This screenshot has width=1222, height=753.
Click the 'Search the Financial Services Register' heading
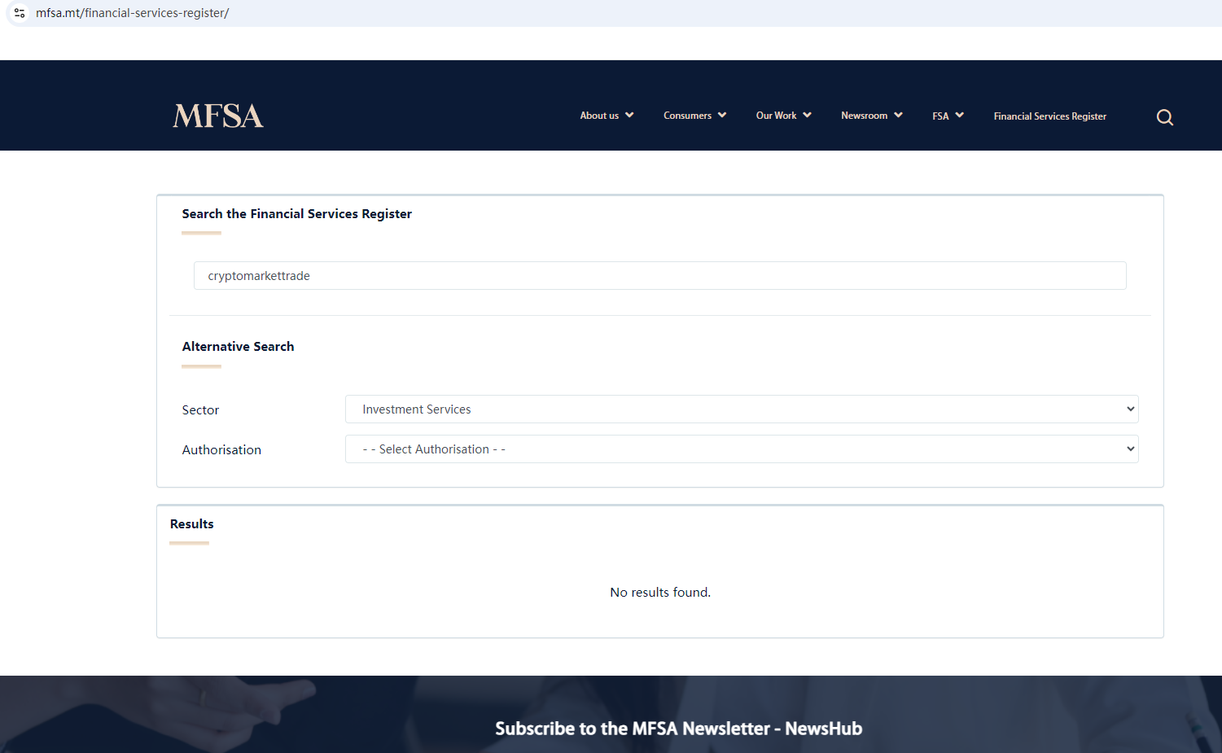coord(297,214)
